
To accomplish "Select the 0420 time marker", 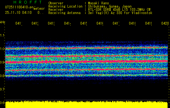I will [165, 24].
